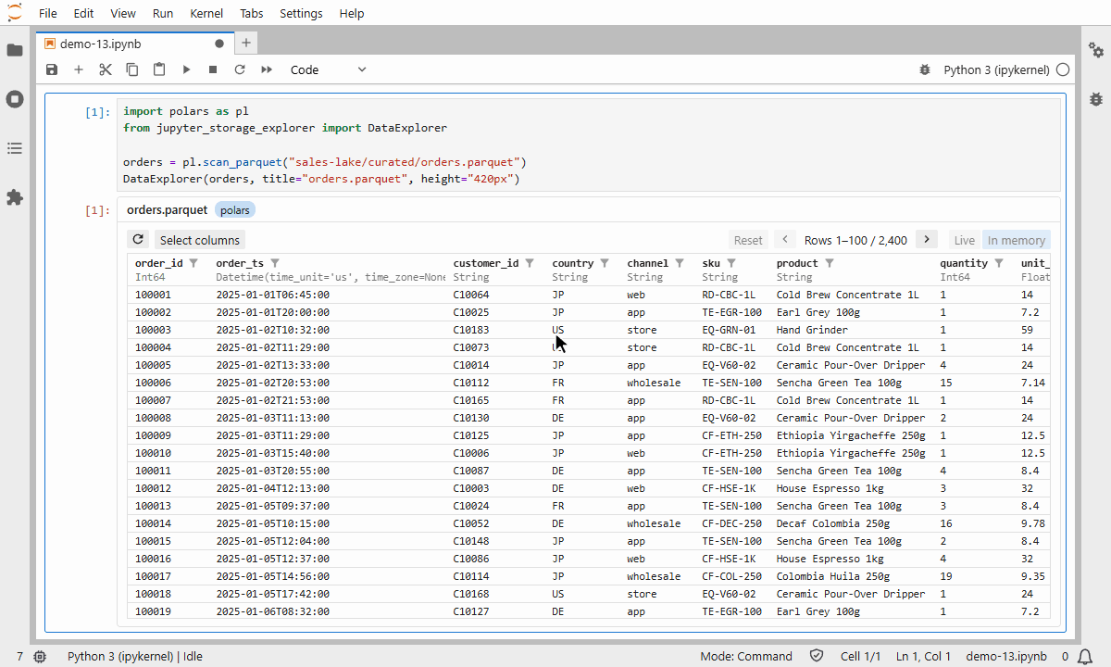The height and width of the screenshot is (667, 1111).
Task: Click the polars badge label
Action: 235,210
